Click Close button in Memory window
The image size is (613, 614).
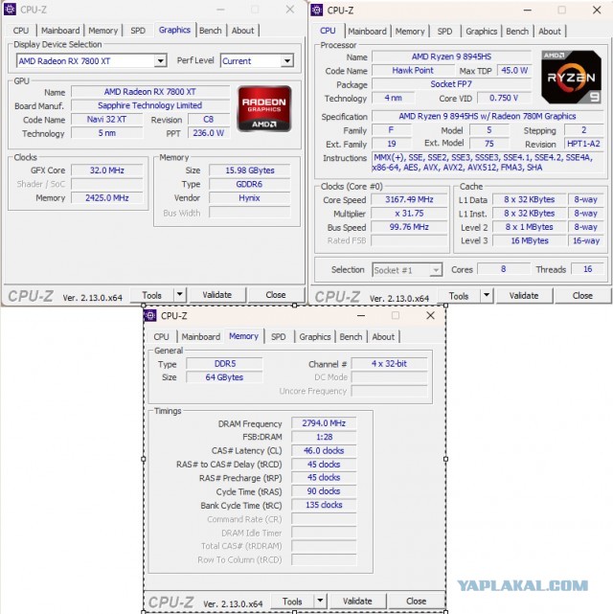pyautogui.click(x=416, y=602)
